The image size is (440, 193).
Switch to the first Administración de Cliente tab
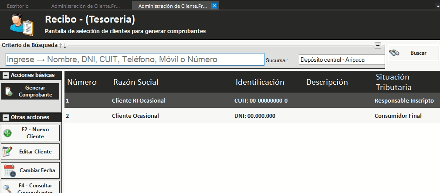(x=85, y=6)
